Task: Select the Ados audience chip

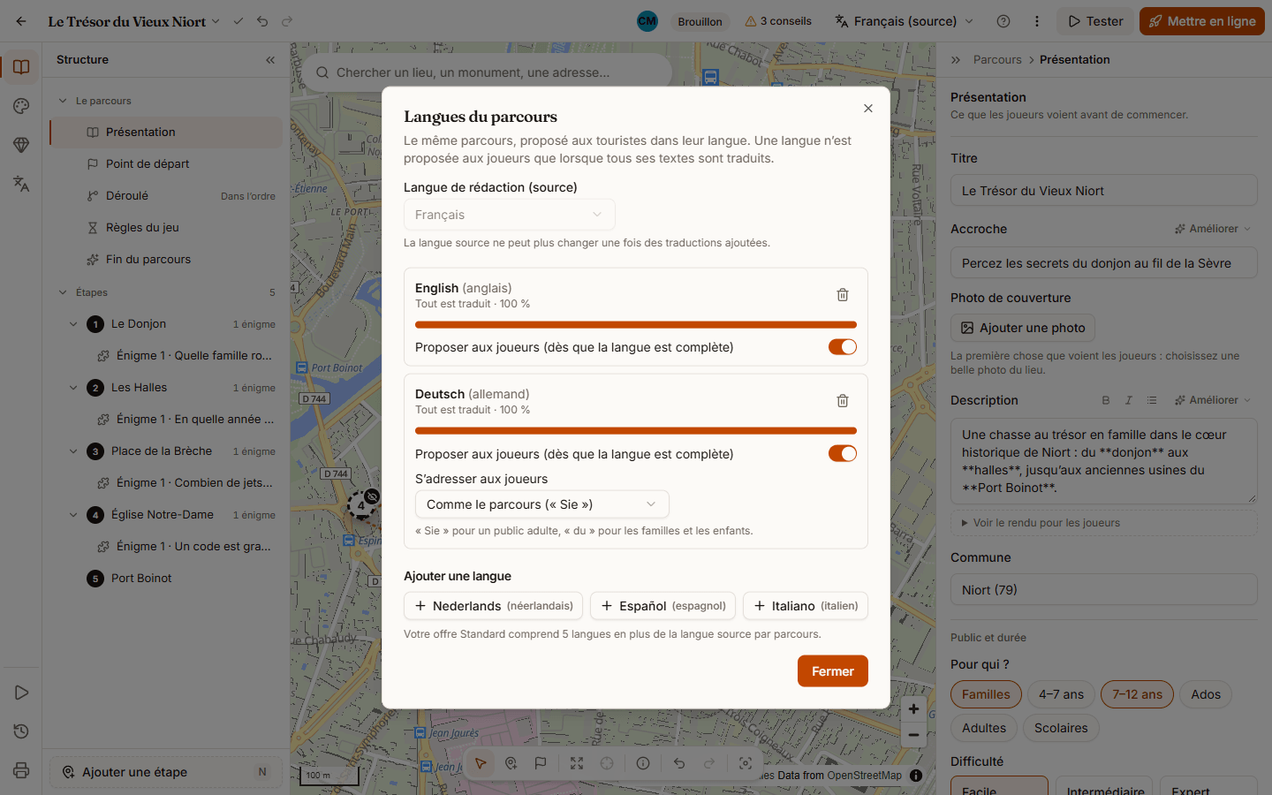Action: click(1206, 694)
